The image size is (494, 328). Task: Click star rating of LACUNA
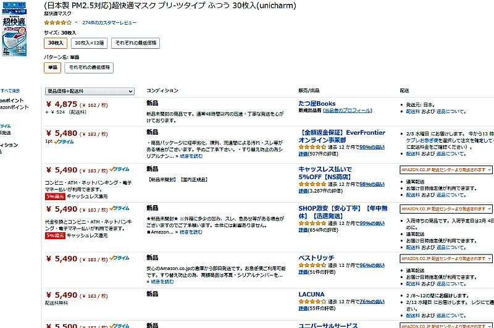pyautogui.click(x=312, y=302)
